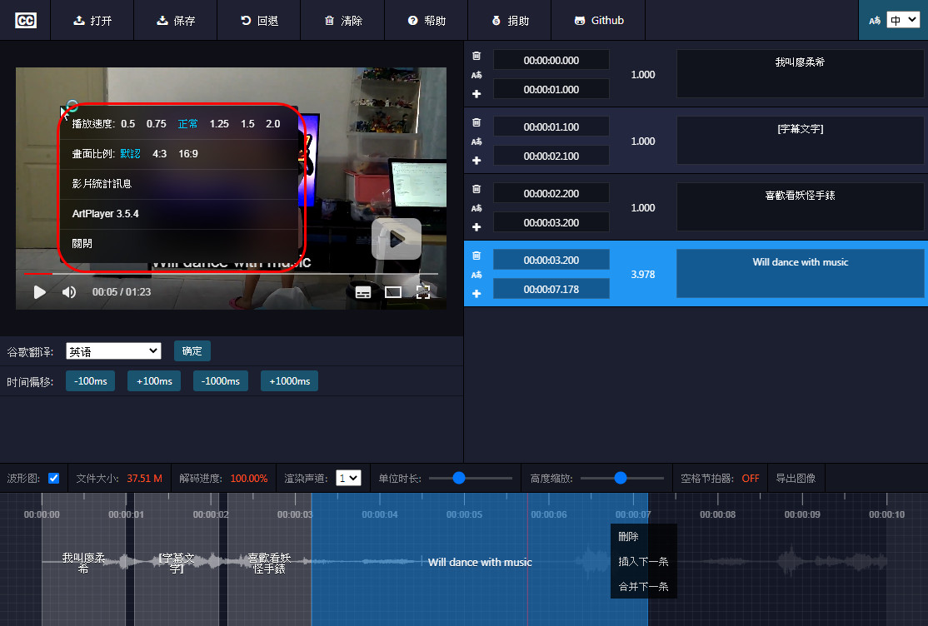Shift time by +1000ms
Screen dimensions: 928x626
(289, 381)
